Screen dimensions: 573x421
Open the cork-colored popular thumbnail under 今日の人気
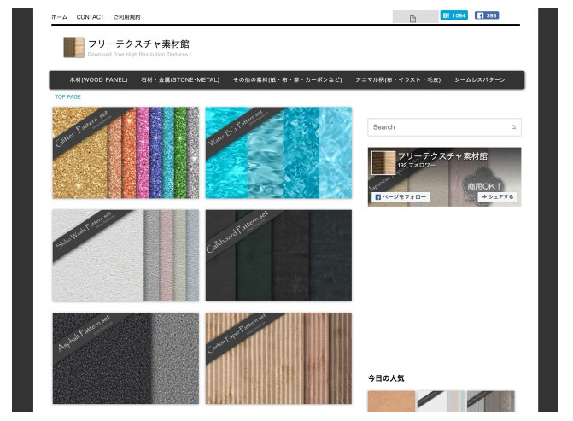[391, 401]
